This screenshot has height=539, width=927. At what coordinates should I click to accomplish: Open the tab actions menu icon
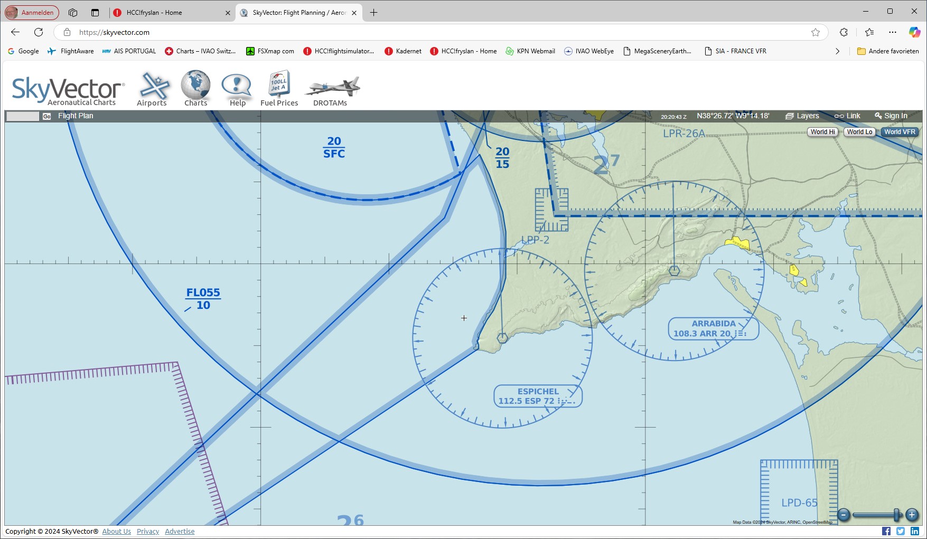(x=95, y=13)
